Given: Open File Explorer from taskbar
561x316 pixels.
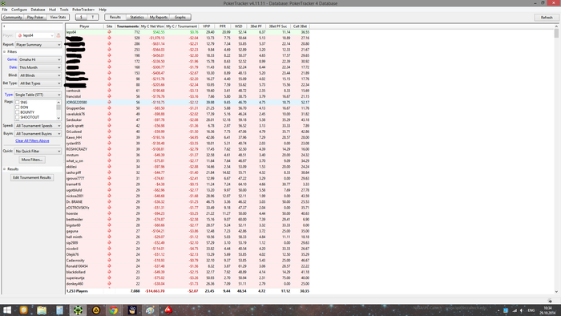Looking at the screenshot, I should 42,310.
